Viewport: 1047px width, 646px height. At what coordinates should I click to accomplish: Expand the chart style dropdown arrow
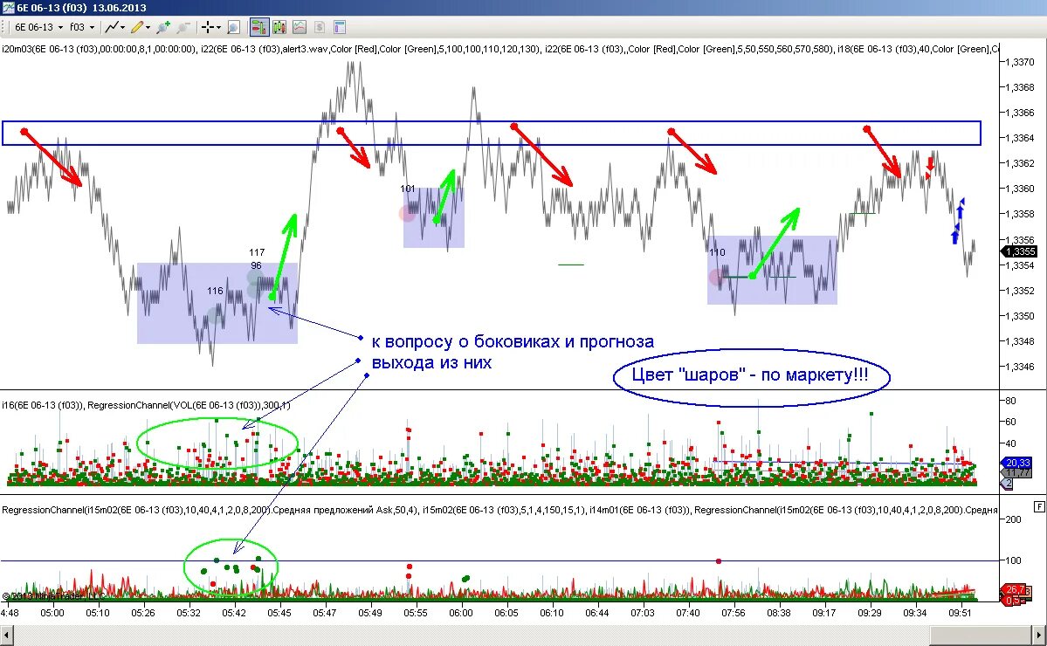(122, 27)
